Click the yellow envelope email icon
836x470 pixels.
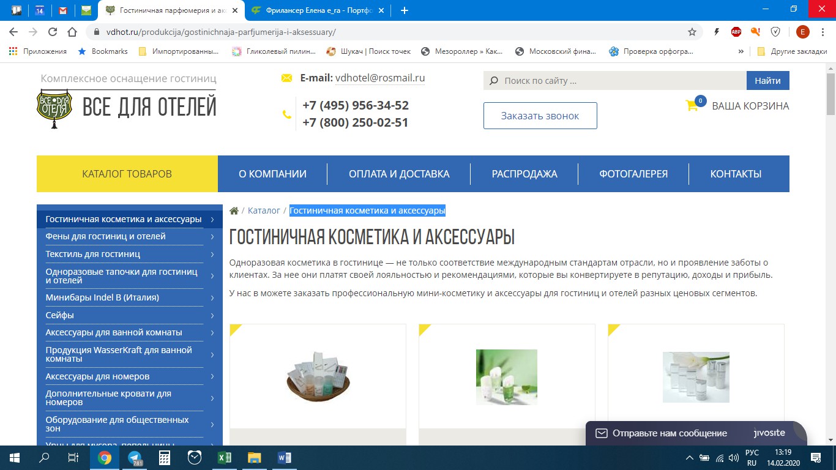pos(286,78)
